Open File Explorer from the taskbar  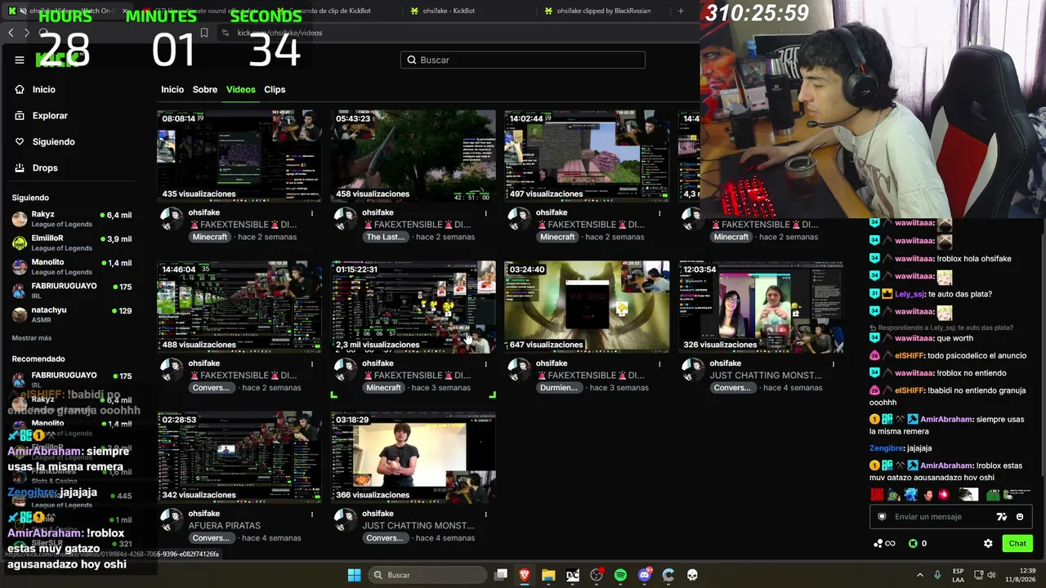[x=548, y=575]
